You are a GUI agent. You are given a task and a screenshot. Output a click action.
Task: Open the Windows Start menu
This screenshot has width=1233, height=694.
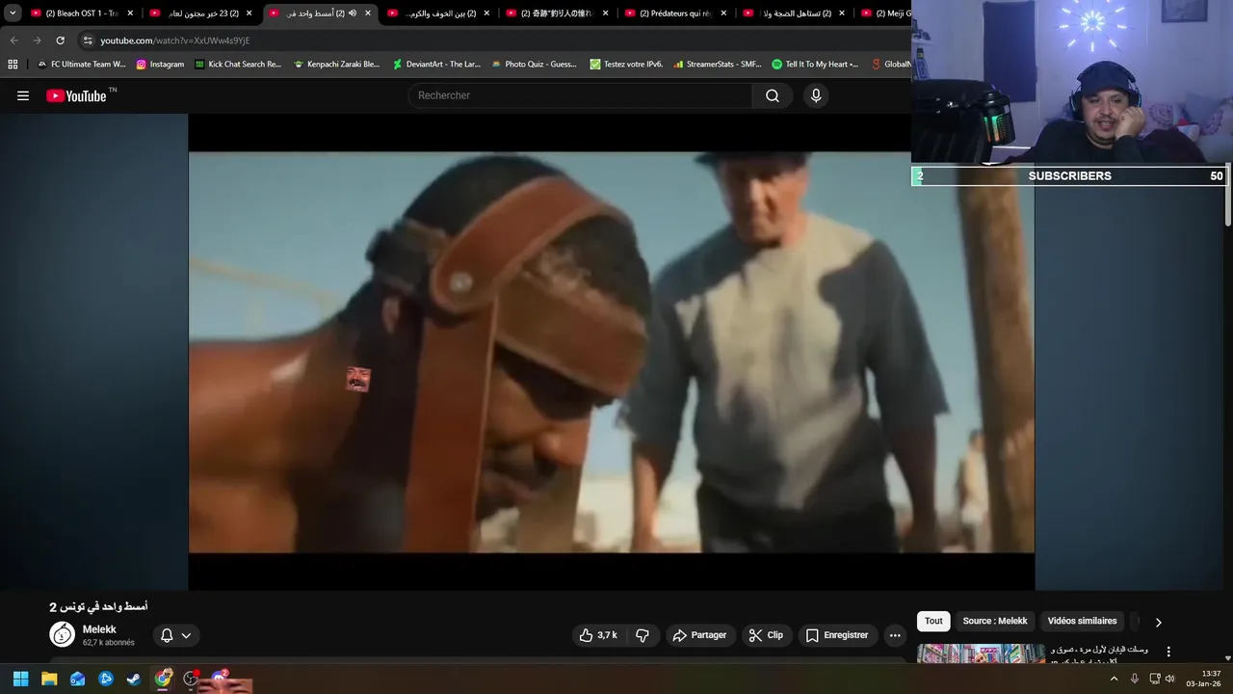click(20, 679)
